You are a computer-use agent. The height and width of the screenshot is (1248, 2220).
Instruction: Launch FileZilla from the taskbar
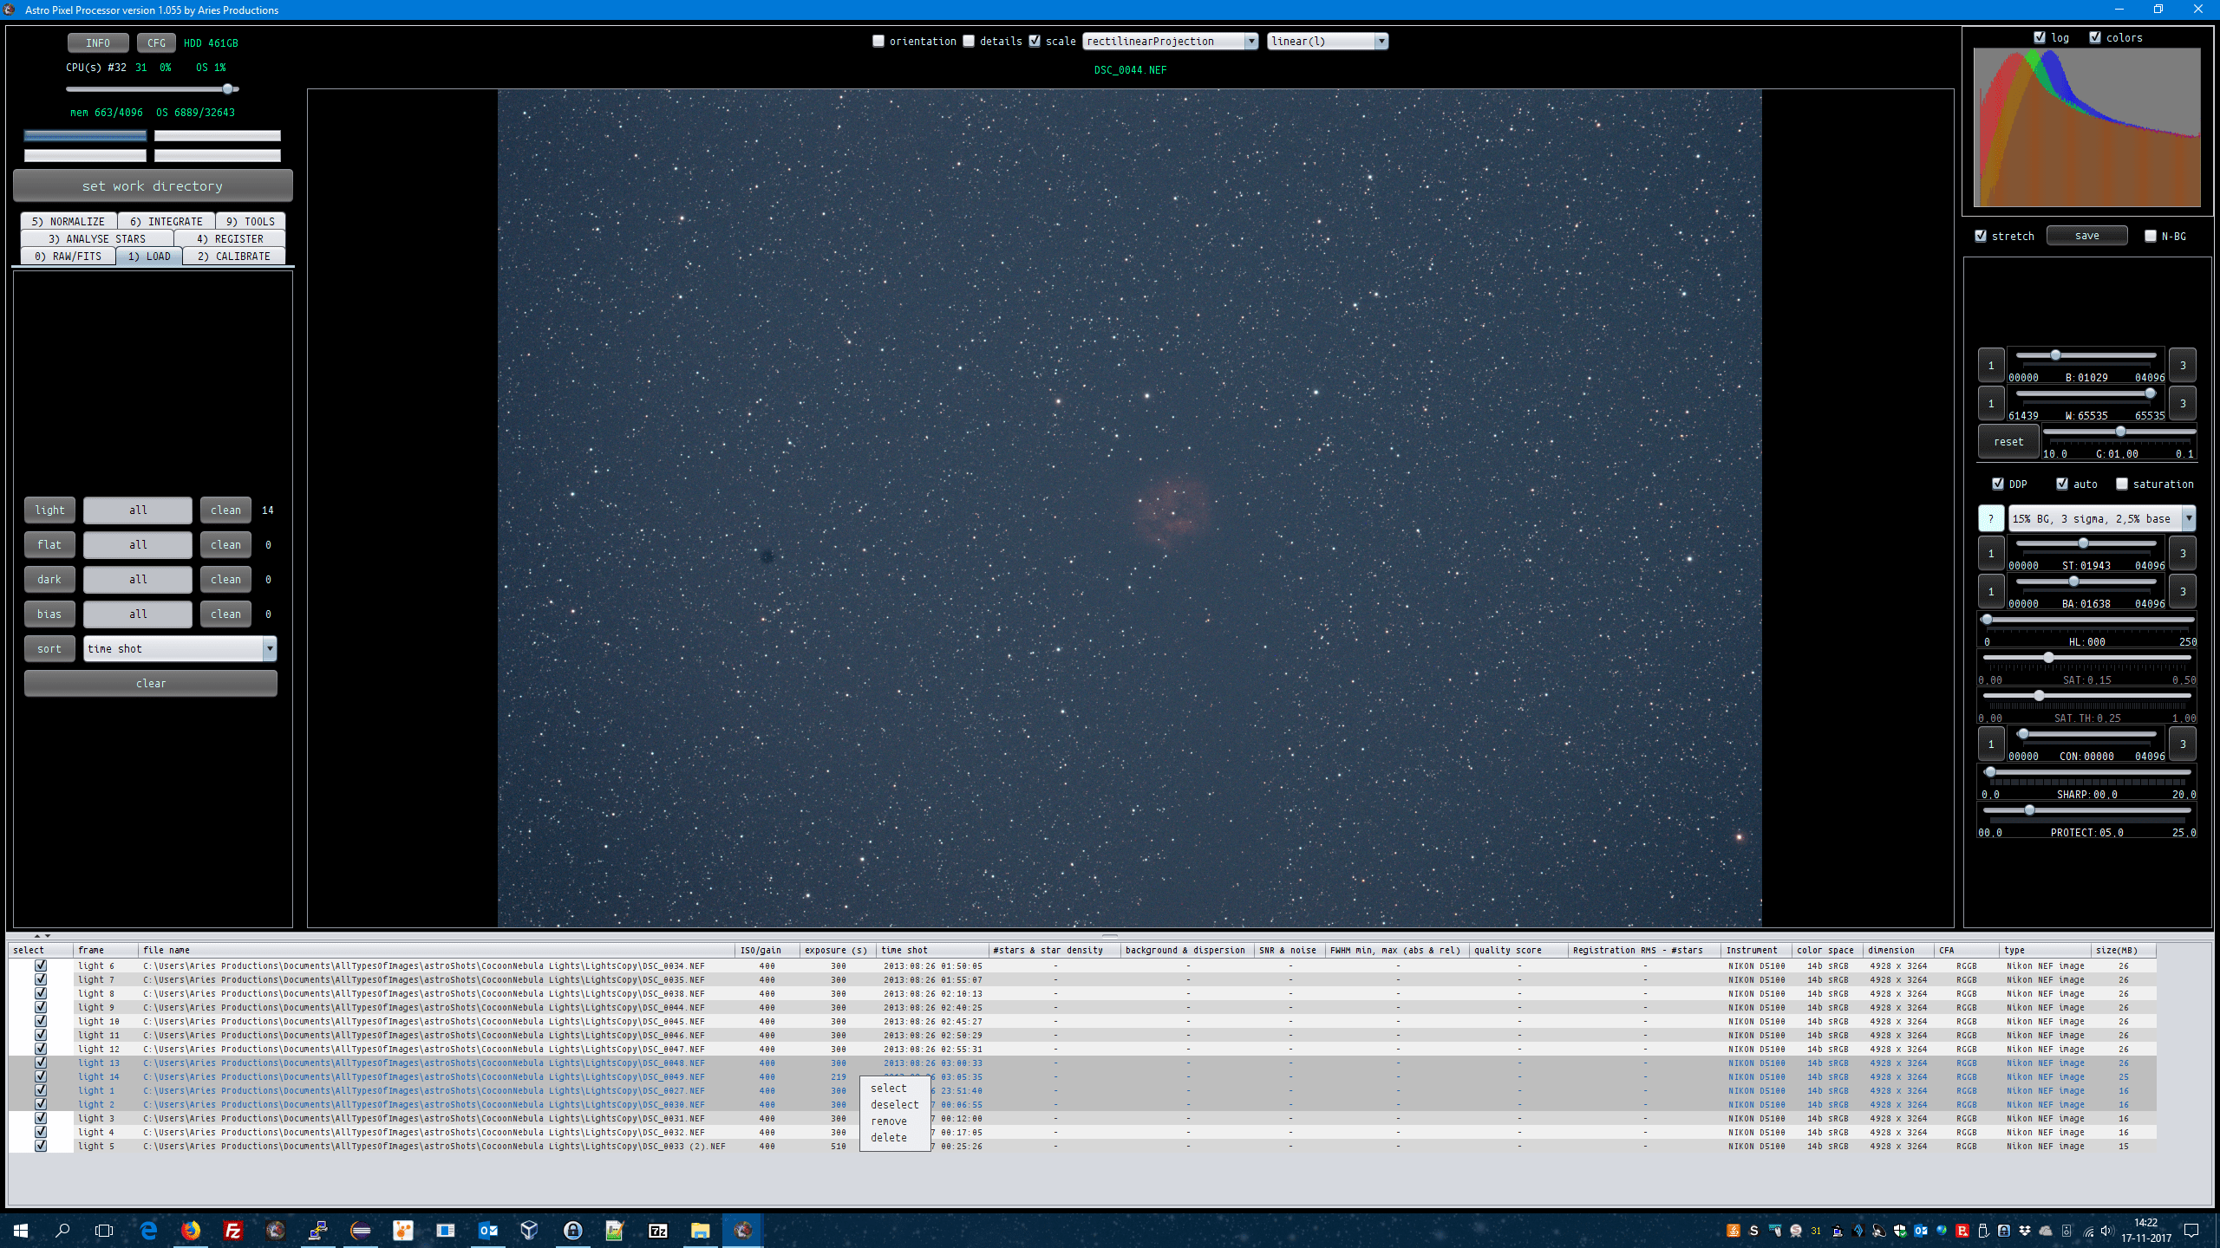(x=232, y=1230)
